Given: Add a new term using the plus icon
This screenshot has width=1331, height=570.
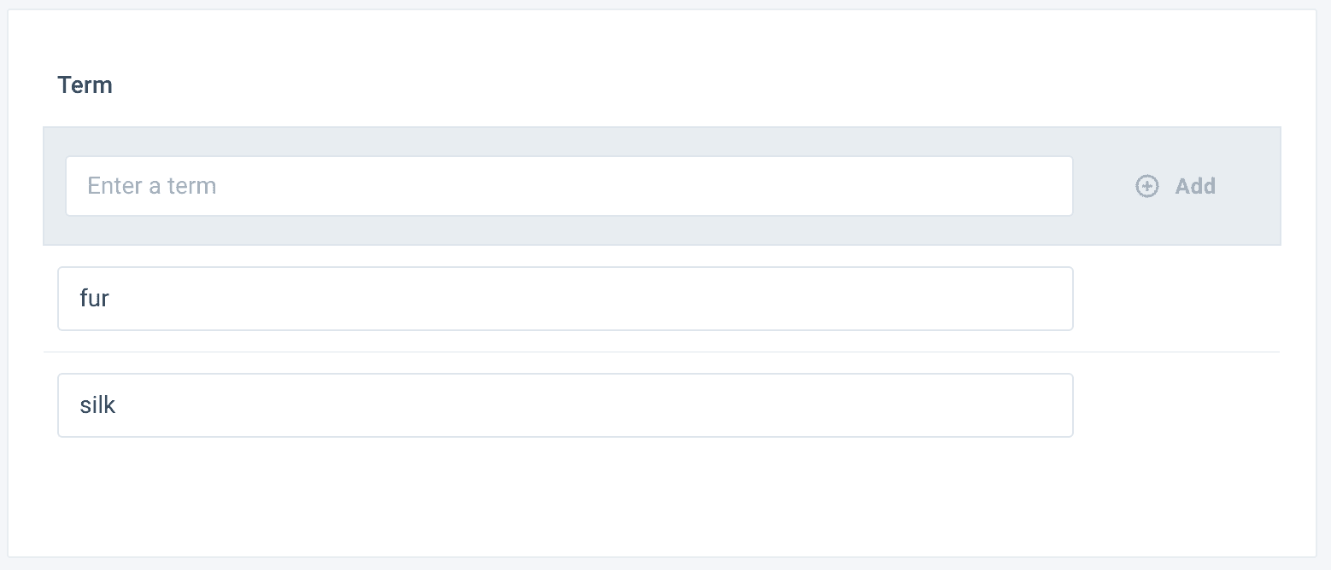Looking at the screenshot, I should click(x=1146, y=186).
